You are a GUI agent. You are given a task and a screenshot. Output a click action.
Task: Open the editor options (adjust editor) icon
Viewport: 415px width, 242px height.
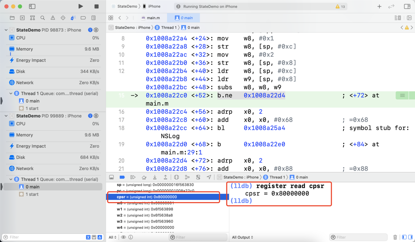point(398,18)
